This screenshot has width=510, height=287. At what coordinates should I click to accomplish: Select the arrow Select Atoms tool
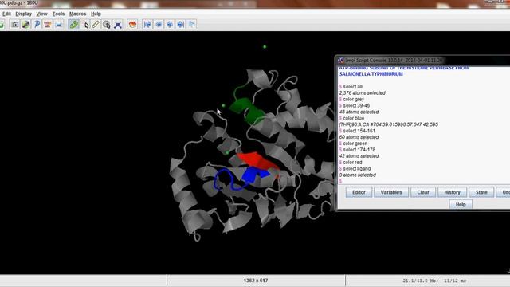click(x=86, y=25)
